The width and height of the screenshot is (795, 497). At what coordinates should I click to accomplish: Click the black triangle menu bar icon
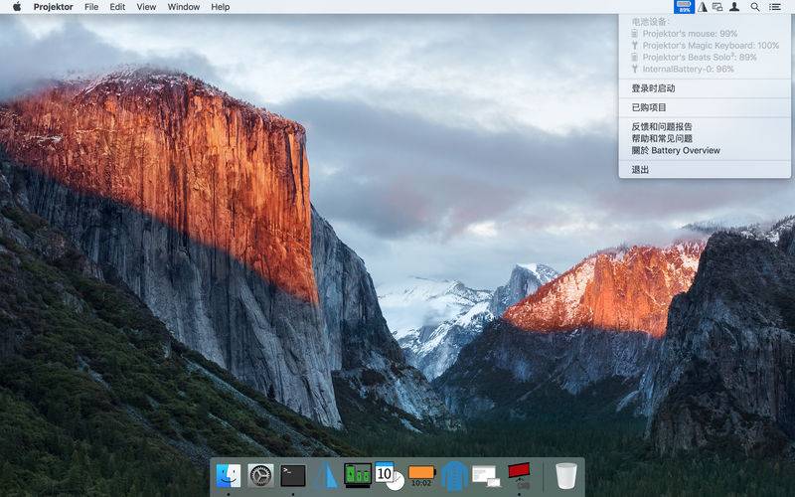click(703, 7)
